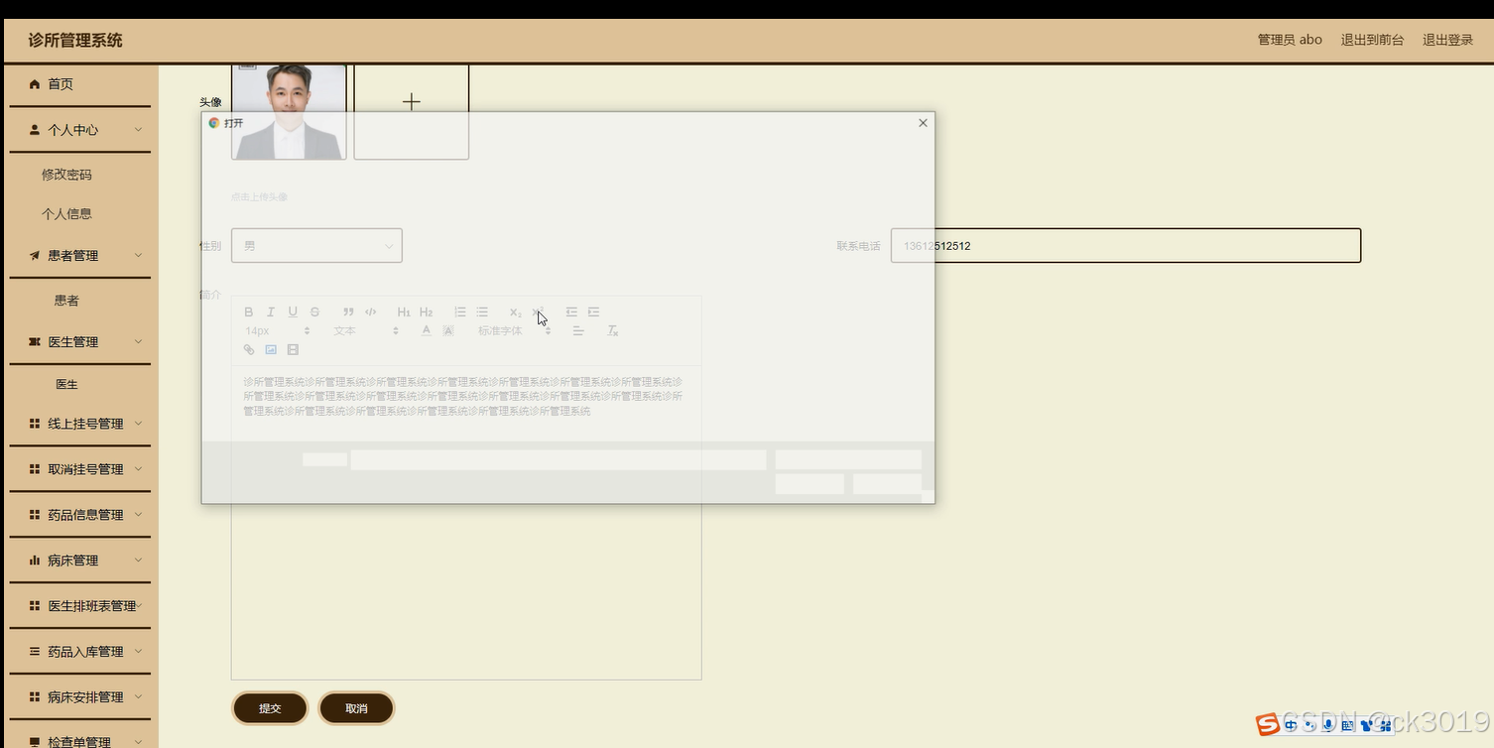Collapse the 医生管理 sidebar chevron

pyautogui.click(x=138, y=341)
